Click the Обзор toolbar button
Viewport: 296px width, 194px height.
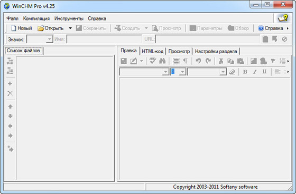[238, 28]
